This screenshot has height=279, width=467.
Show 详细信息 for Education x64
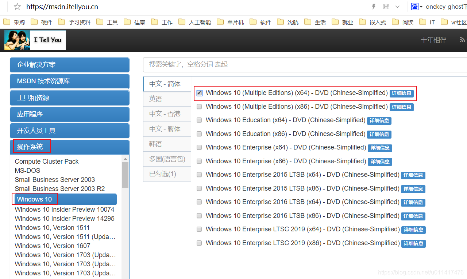pyautogui.click(x=379, y=121)
